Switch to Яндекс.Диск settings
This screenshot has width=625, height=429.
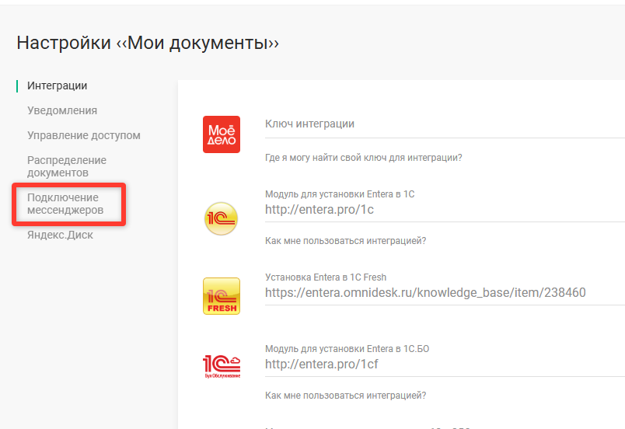click(x=60, y=235)
